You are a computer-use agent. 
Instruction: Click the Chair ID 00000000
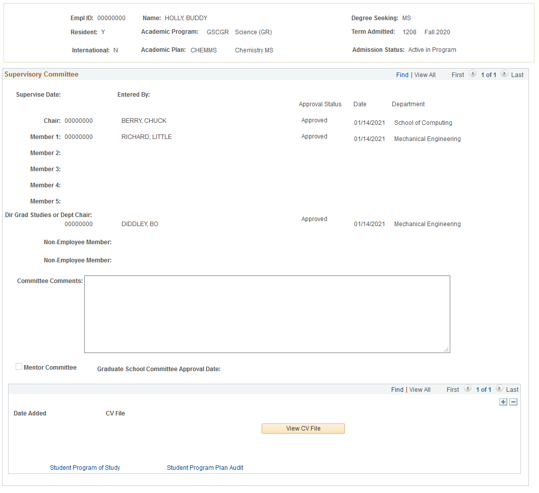79,121
